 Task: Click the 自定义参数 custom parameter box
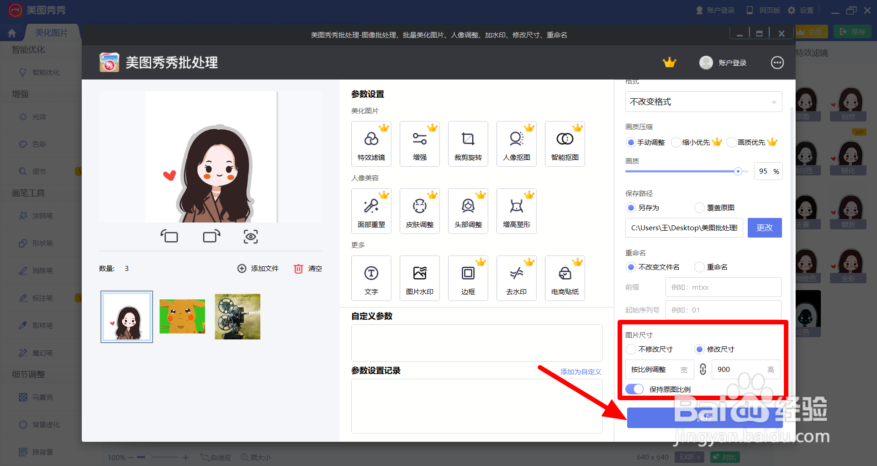point(476,343)
